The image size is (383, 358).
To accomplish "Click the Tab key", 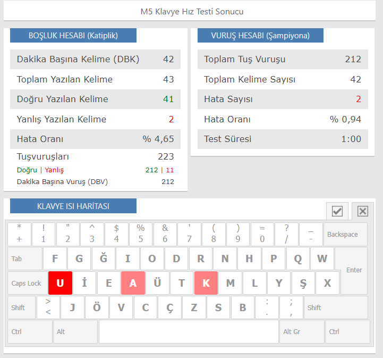I will point(25,259).
